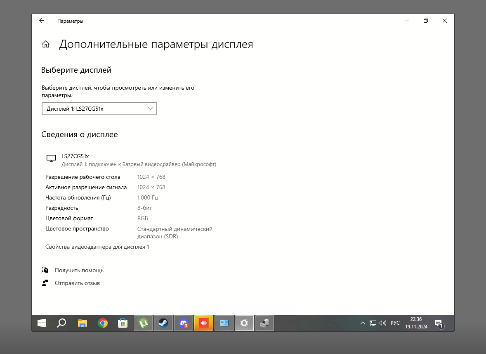
Task: Open Discord with 3 notifications badge
Action: coord(184,323)
